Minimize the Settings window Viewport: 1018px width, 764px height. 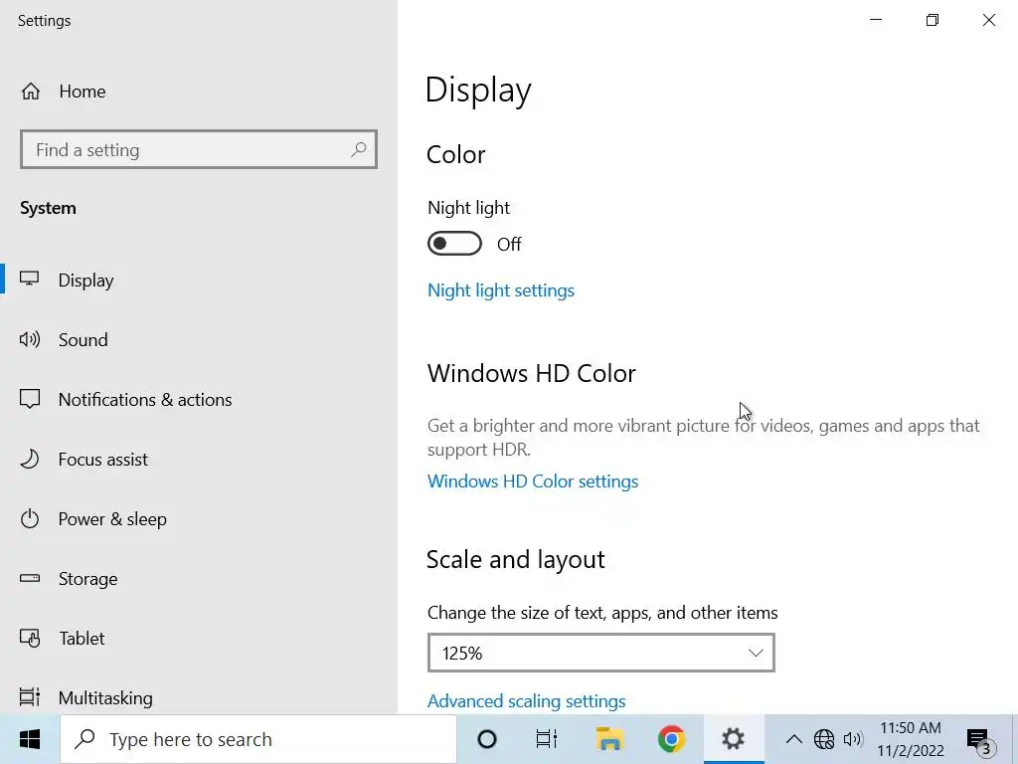pos(876,20)
